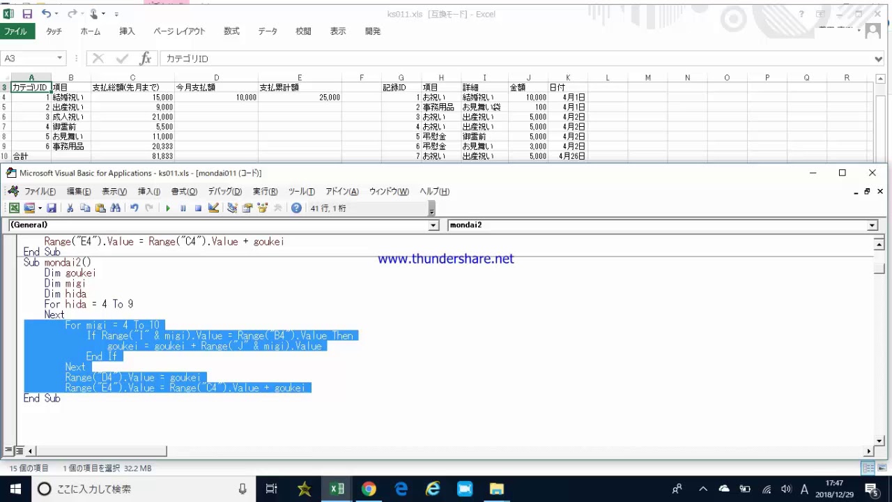Open the Object Browser icon

pyautogui.click(x=263, y=208)
